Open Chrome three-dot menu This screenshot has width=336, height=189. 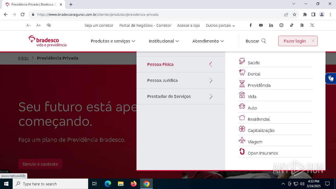point(330,14)
